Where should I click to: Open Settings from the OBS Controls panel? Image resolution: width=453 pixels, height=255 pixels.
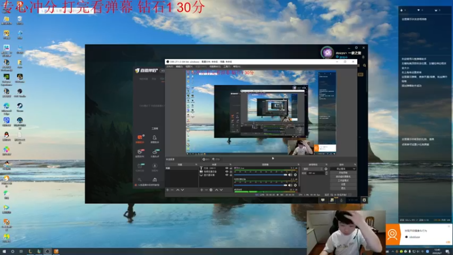[x=343, y=184]
